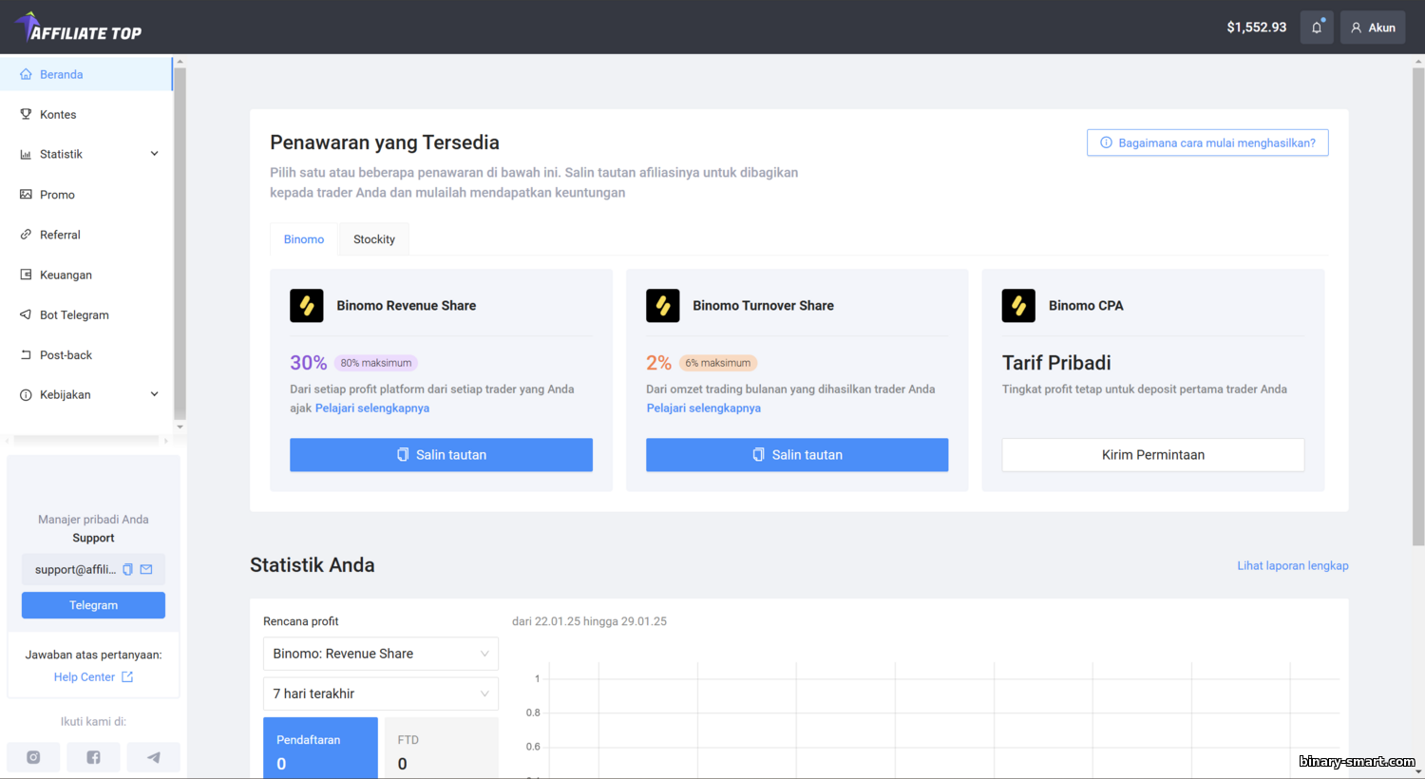Expand the Statistik sidebar menu

pos(86,154)
